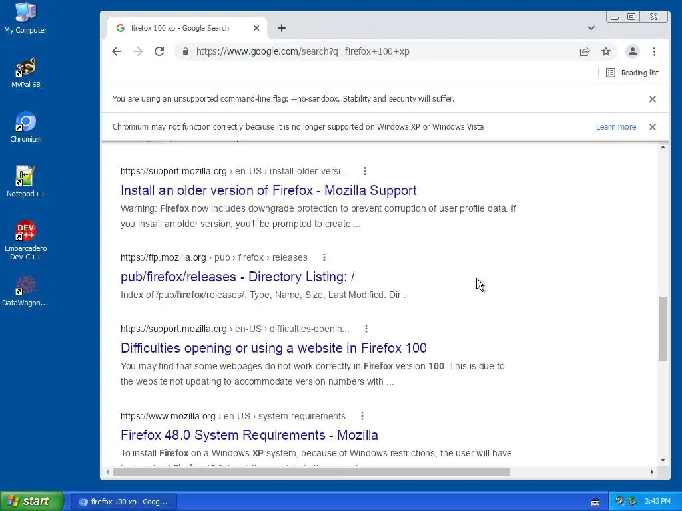This screenshot has width=682, height=511.
Task: Open on-screen keyboard taskbar icon
Action: (595, 502)
